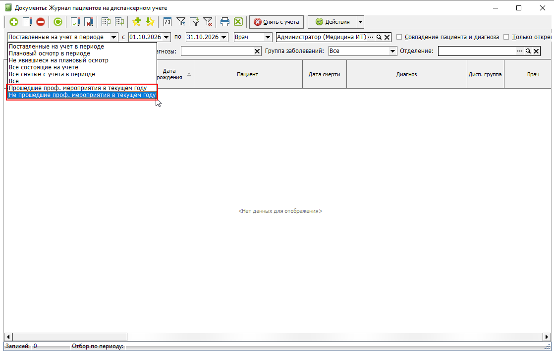Click the green circular refresh icon
Image resolution: width=554 pixels, height=354 pixels.
pyautogui.click(x=58, y=22)
